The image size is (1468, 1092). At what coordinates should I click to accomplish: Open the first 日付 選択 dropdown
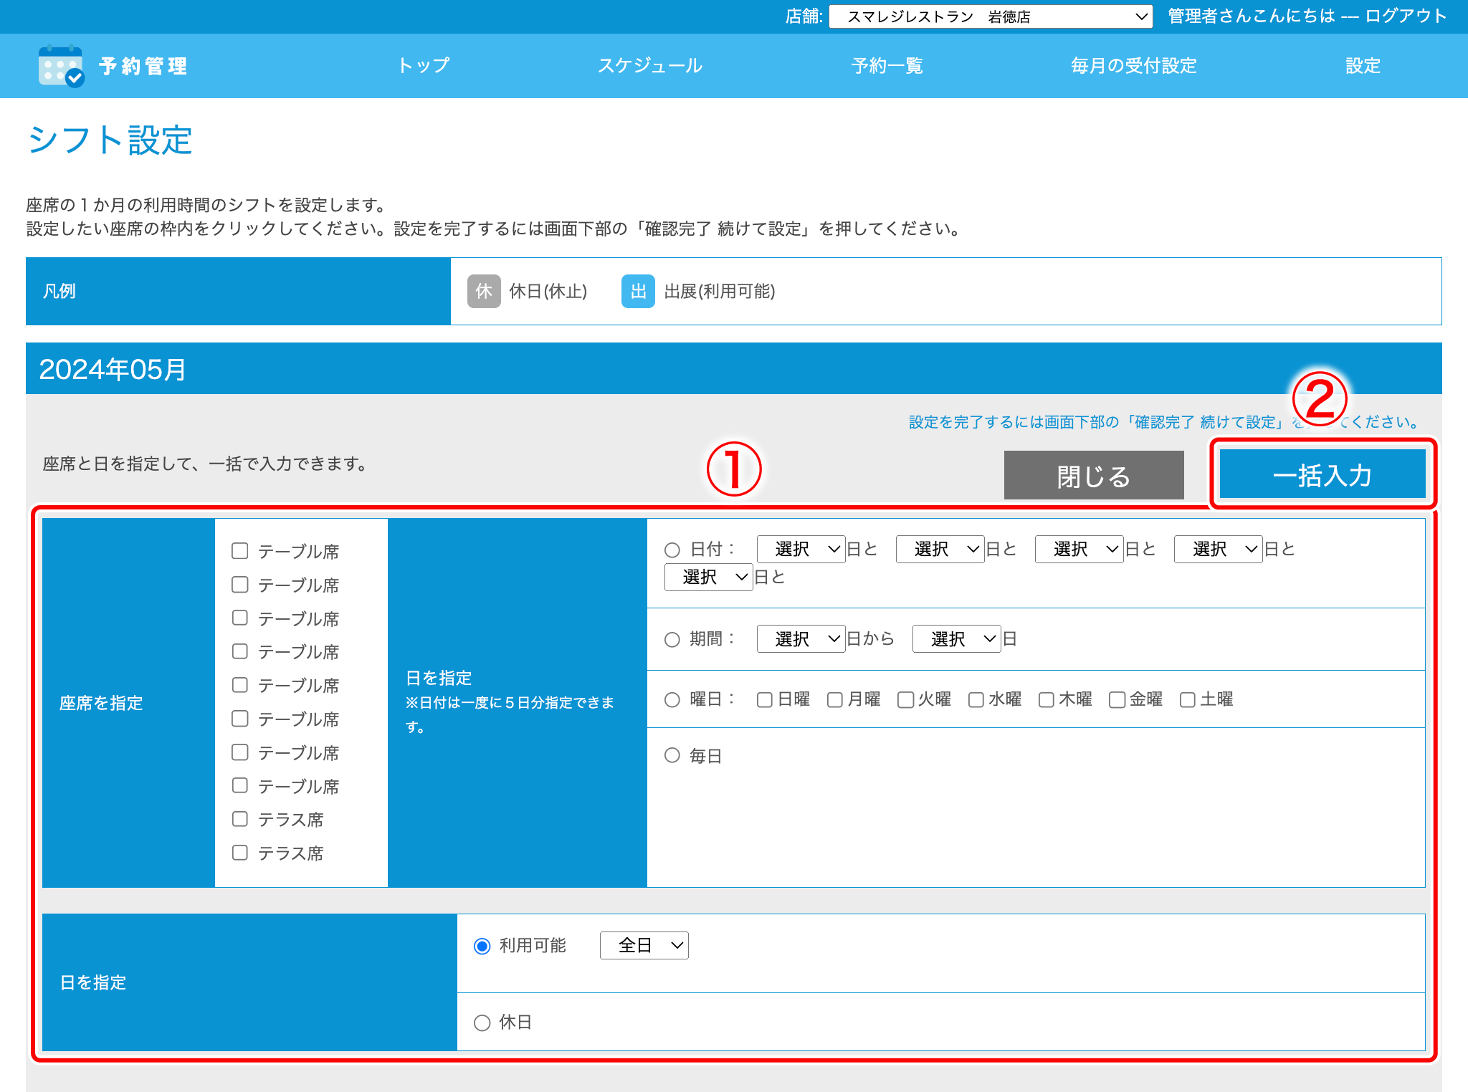pyautogui.click(x=801, y=550)
